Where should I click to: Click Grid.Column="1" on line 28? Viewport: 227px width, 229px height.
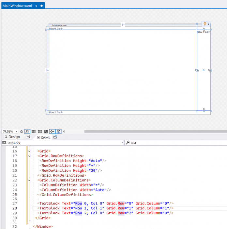[x=152, y=208]
